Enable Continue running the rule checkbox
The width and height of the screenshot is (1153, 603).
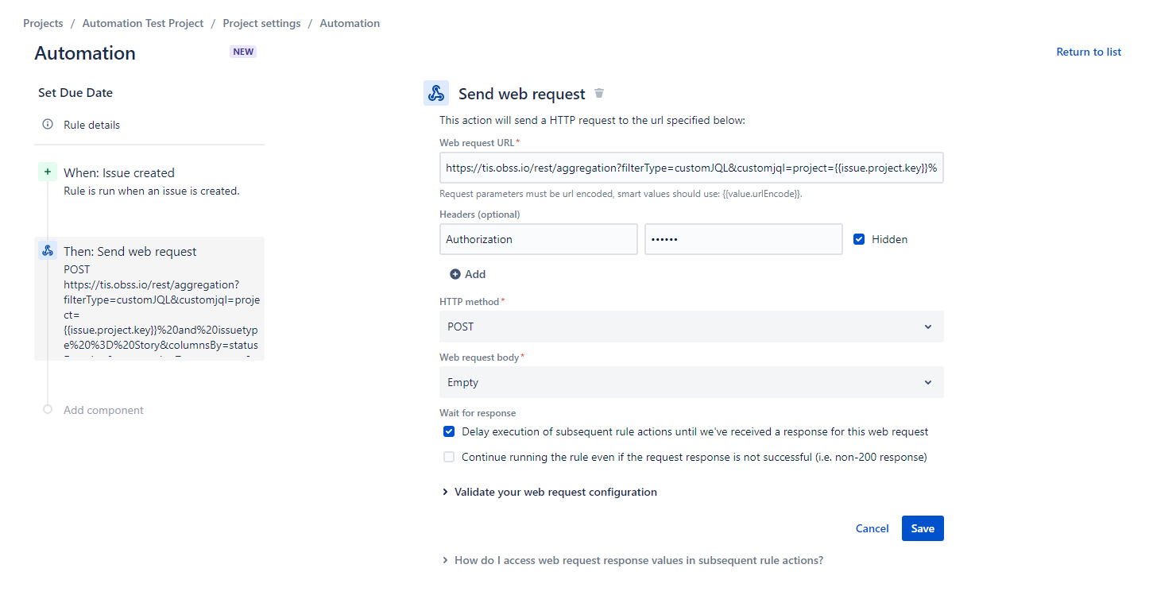[449, 458]
